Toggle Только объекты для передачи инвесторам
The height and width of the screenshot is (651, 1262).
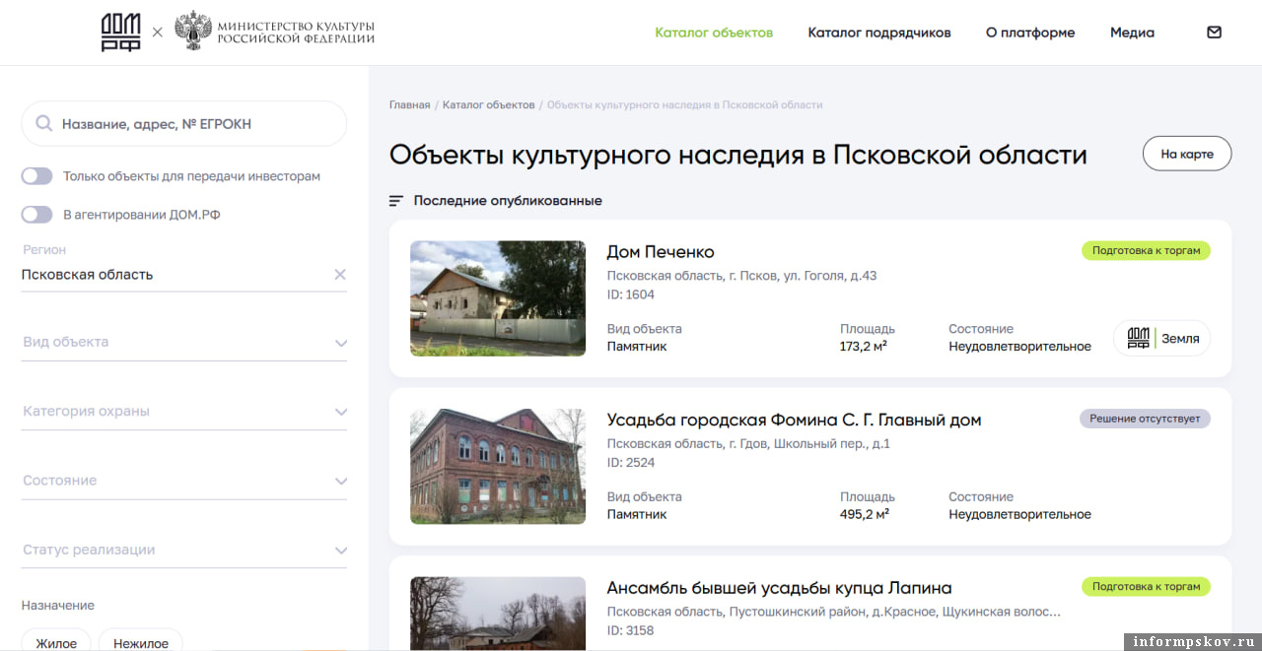pos(37,176)
